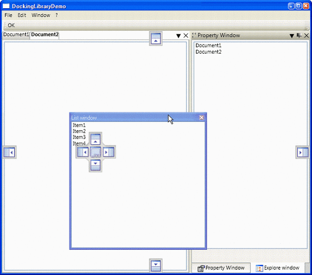Switch to the Property Window bottom tab
The image size is (312, 275).
click(221, 268)
